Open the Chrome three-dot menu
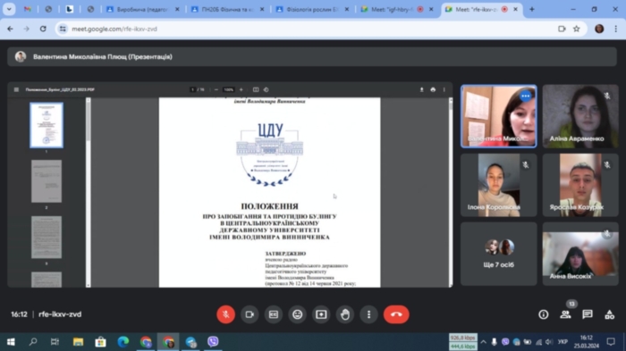The width and height of the screenshot is (626, 351). point(615,29)
